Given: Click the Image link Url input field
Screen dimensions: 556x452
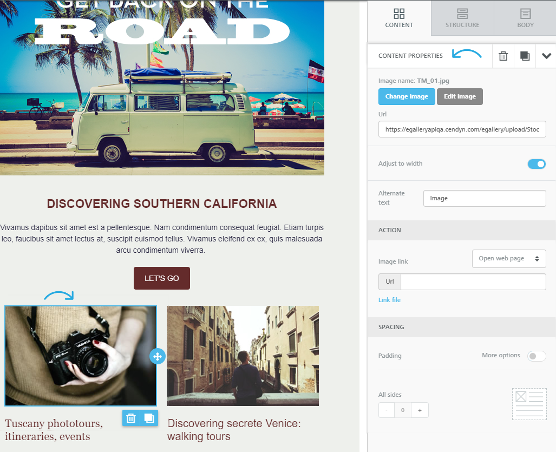Looking at the screenshot, I should pyautogui.click(x=473, y=282).
